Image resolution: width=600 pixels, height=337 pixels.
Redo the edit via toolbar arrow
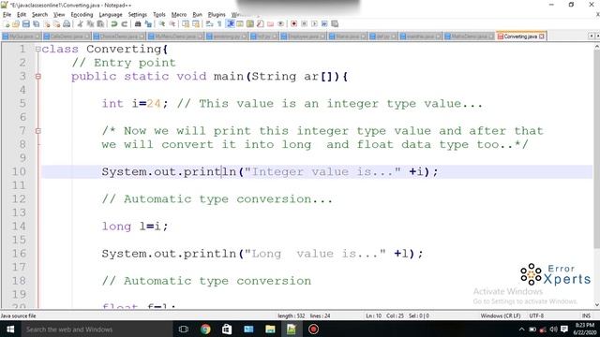(x=125, y=23)
